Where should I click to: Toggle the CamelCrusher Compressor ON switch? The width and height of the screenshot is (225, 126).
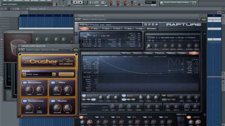[x=25, y=101]
